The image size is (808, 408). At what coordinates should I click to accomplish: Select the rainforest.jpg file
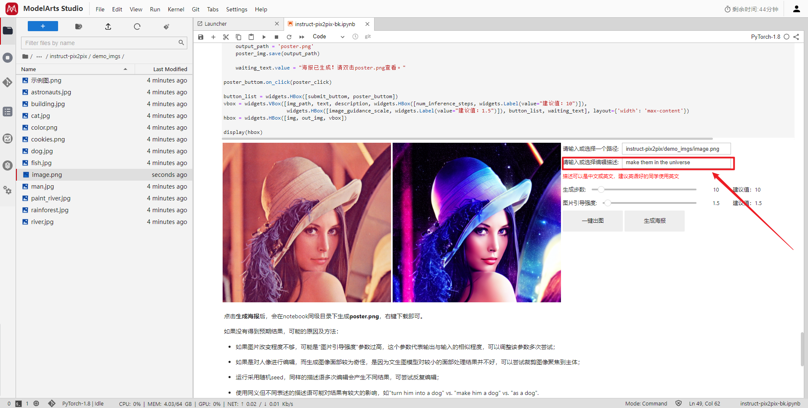click(x=104, y=210)
